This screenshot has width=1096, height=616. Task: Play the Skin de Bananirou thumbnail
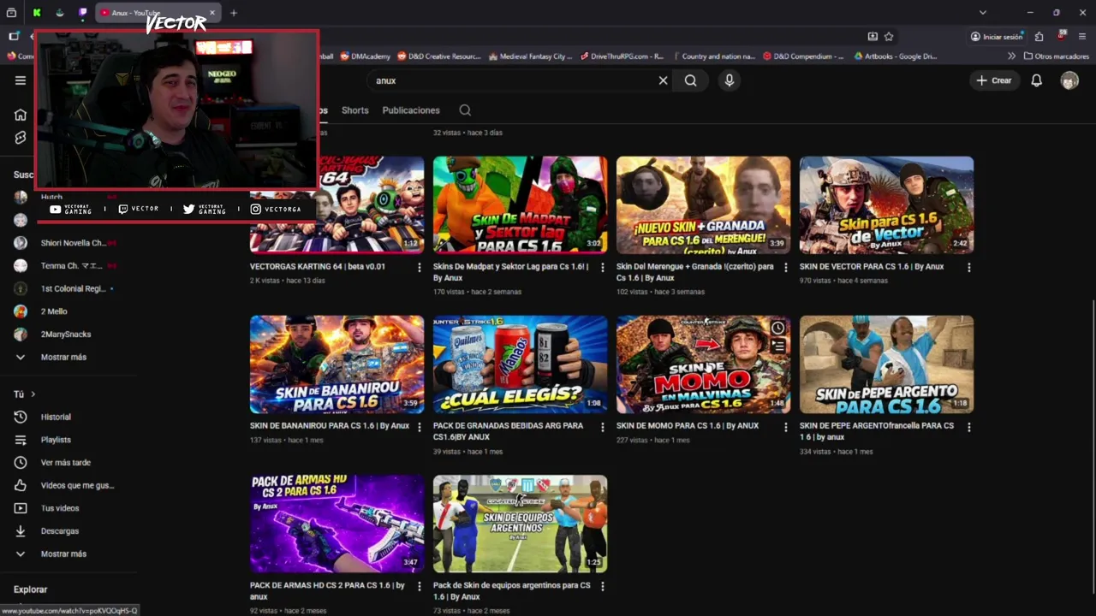[x=337, y=364]
